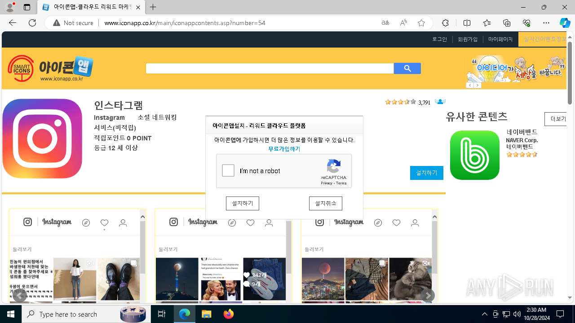Open the 로그인 menu item
The image size is (575, 323).
(440, 39)
